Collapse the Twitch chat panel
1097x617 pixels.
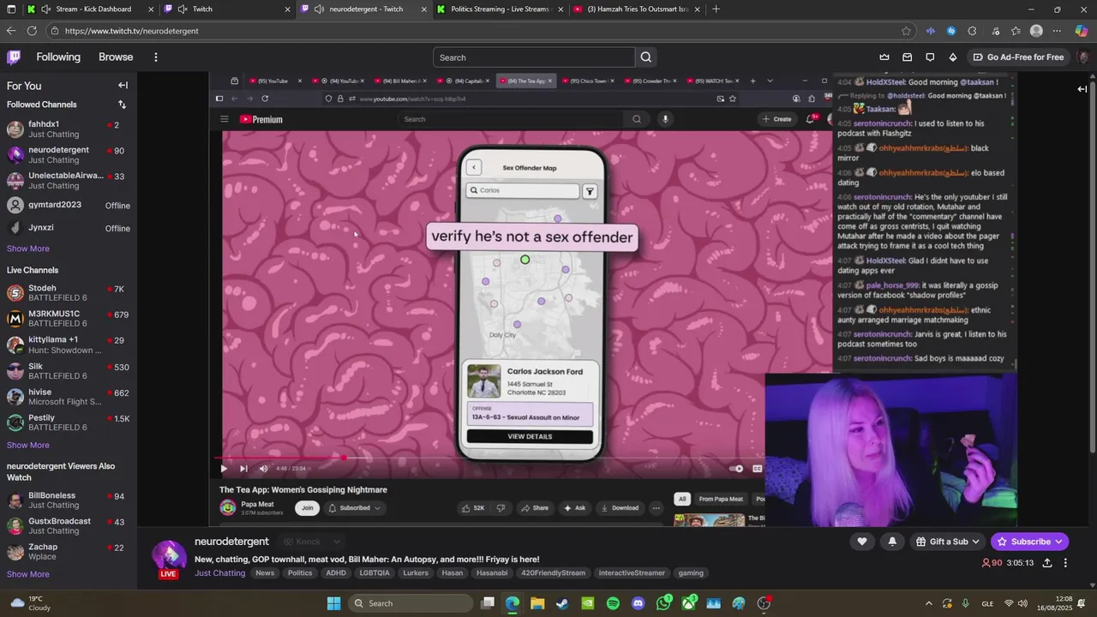[1082, 88]
